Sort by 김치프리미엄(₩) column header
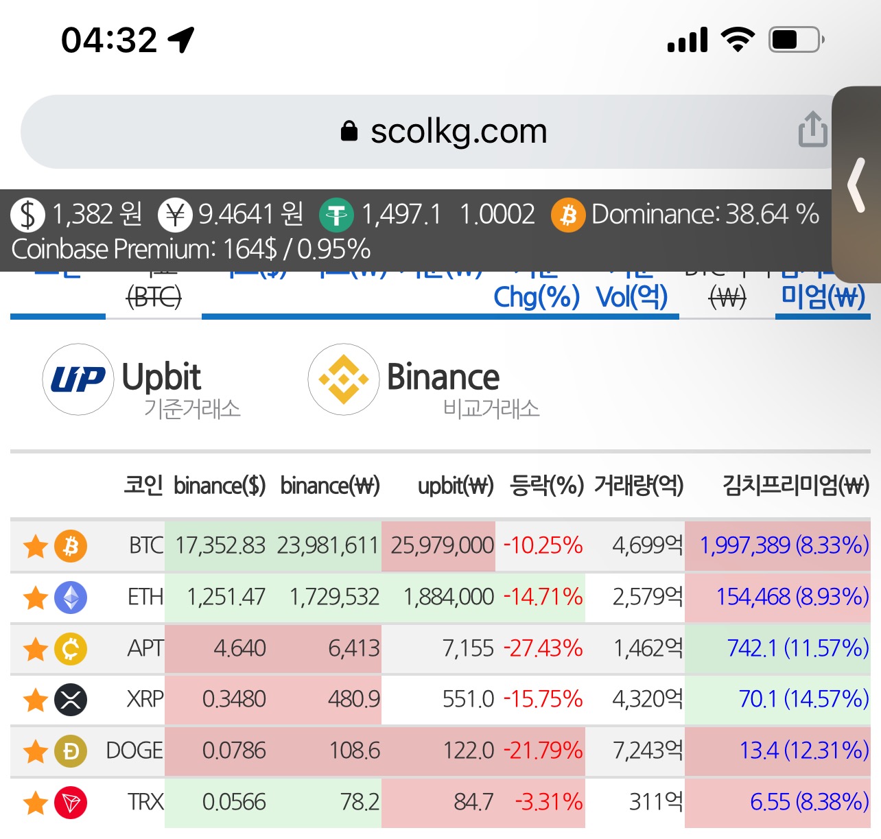 point(796,486)
